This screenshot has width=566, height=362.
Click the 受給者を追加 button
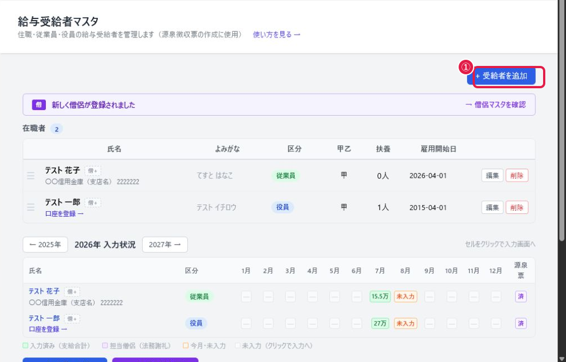pos(501,76)
